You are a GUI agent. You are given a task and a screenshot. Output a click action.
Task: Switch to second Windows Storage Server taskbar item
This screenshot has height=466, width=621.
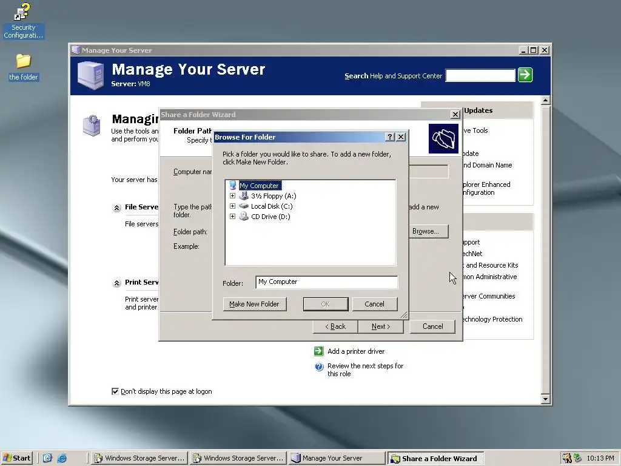tap(238, 458)
